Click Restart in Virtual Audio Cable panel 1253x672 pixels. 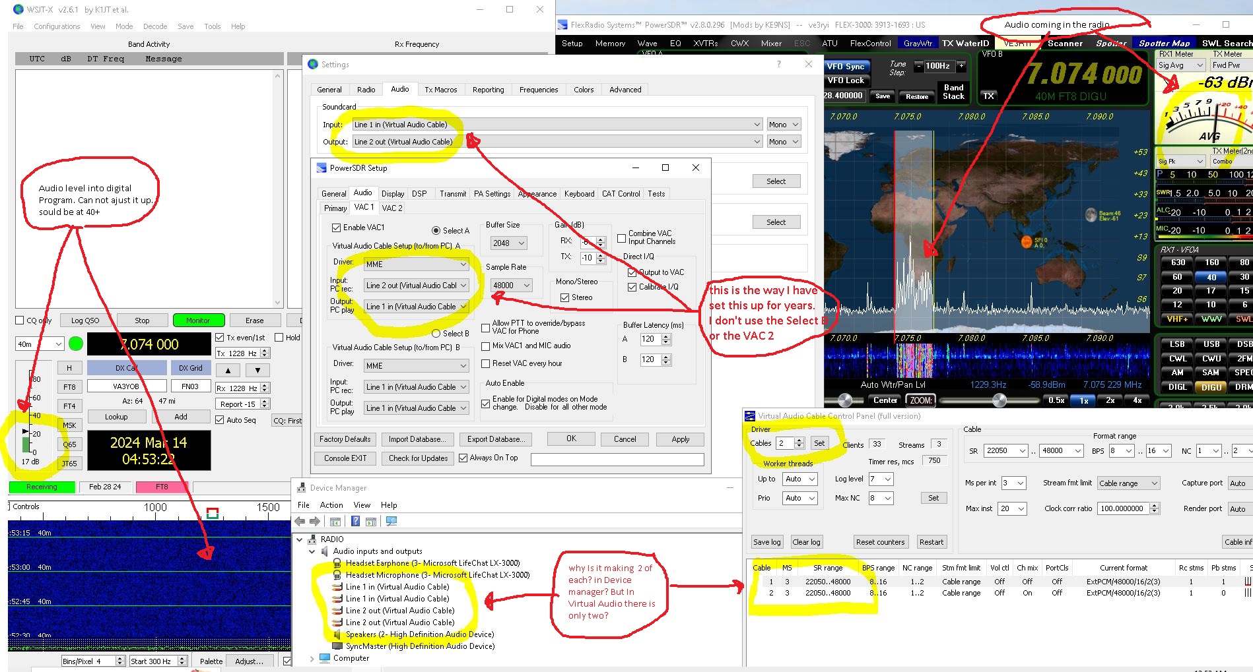point(931,542)
